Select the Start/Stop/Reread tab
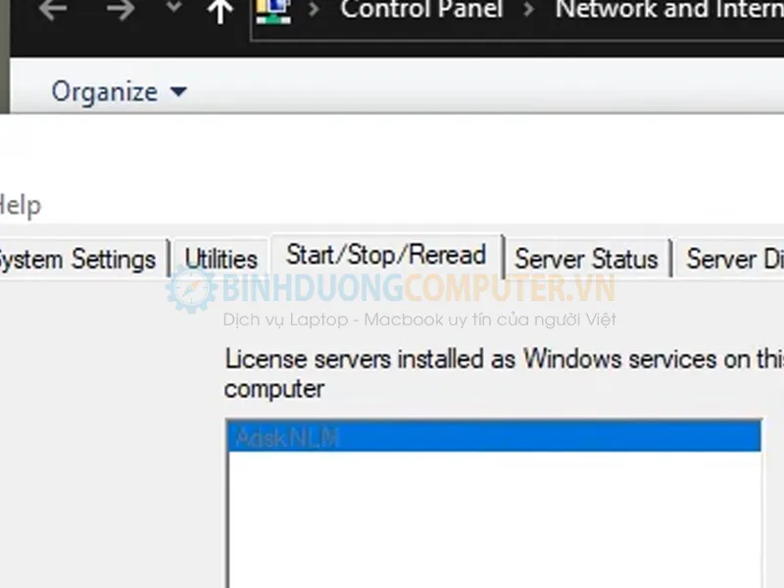784x588 pixels. 386,256
